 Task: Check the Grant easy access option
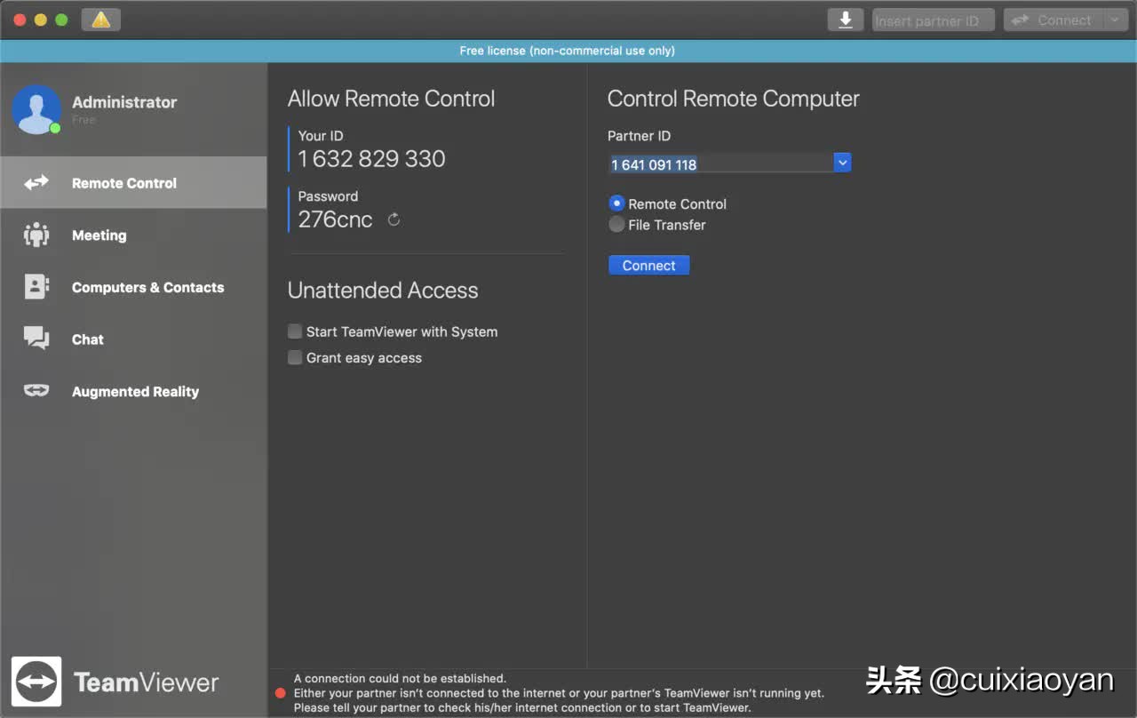point(295,357)
